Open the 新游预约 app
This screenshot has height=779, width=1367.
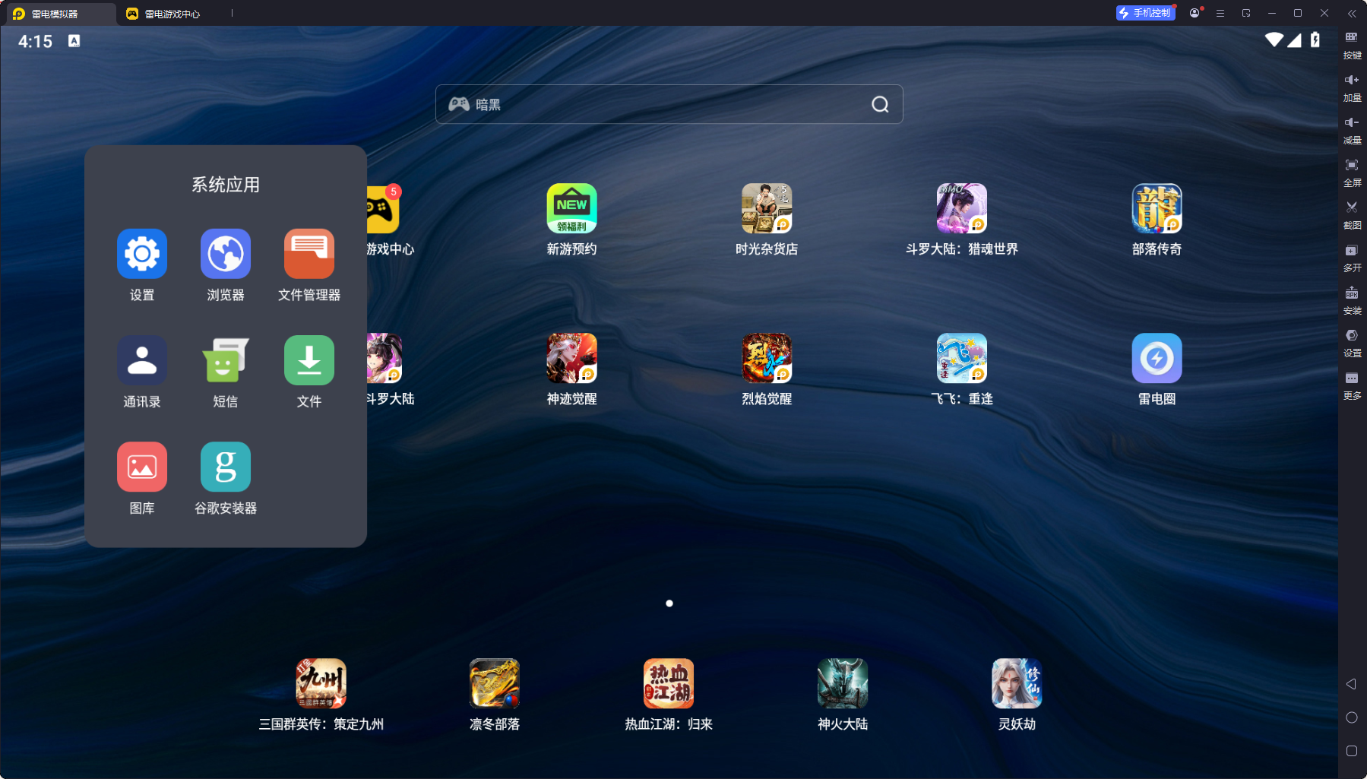[x=572, y=208]
